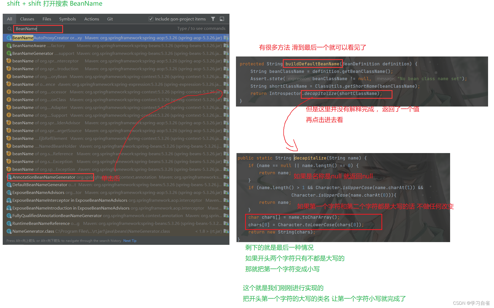
Task: Open ExposeBeanNameInterceptor result
Action: tap(116, 200)
